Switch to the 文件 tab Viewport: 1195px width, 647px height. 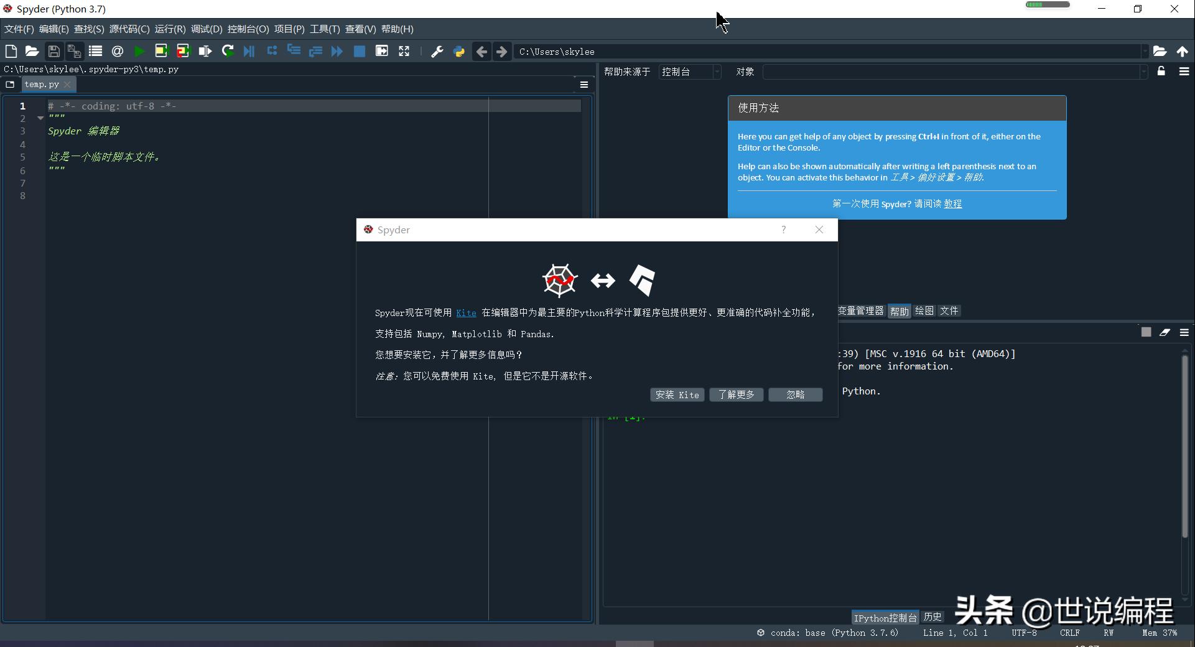tap(949, 311)
